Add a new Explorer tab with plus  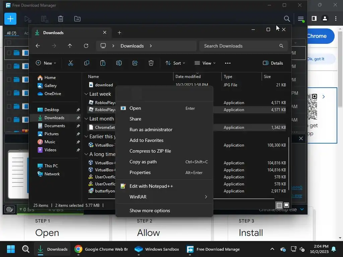120,33
